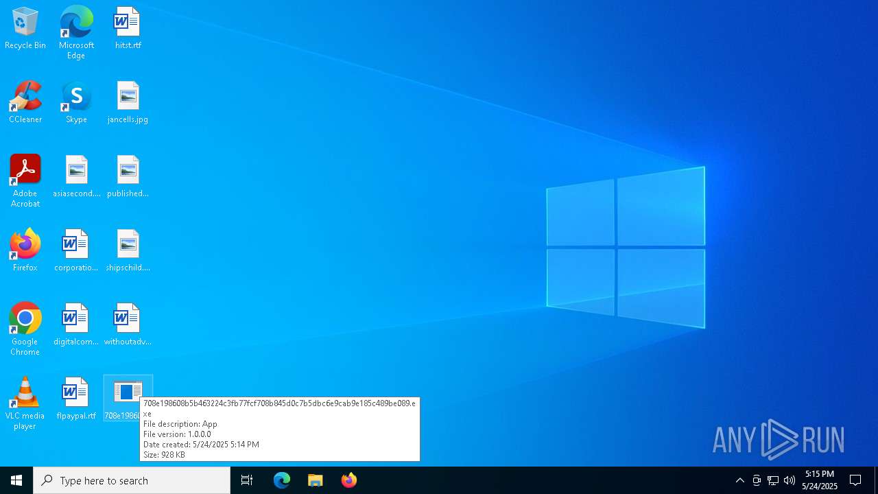Select the published image file icon

(x=128, y=177)
